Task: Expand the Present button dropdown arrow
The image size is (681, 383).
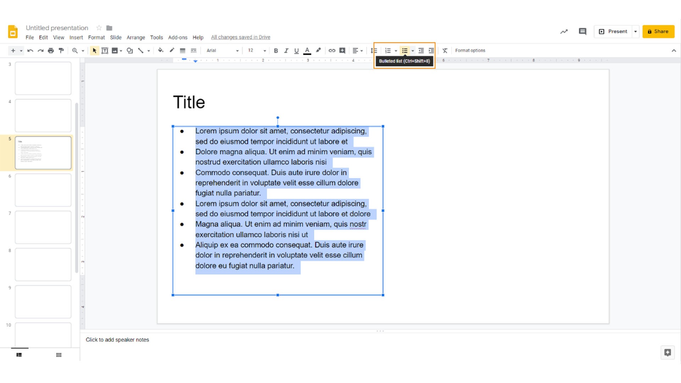Action: (x=635, y=31)
